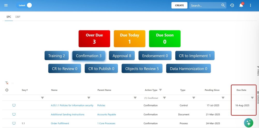
Task: Filter by Training 2
Action: point(56,56)
